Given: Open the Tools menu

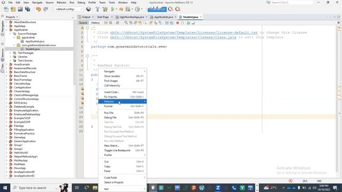Looking at the screenshot, I should (x=112, y=2).
